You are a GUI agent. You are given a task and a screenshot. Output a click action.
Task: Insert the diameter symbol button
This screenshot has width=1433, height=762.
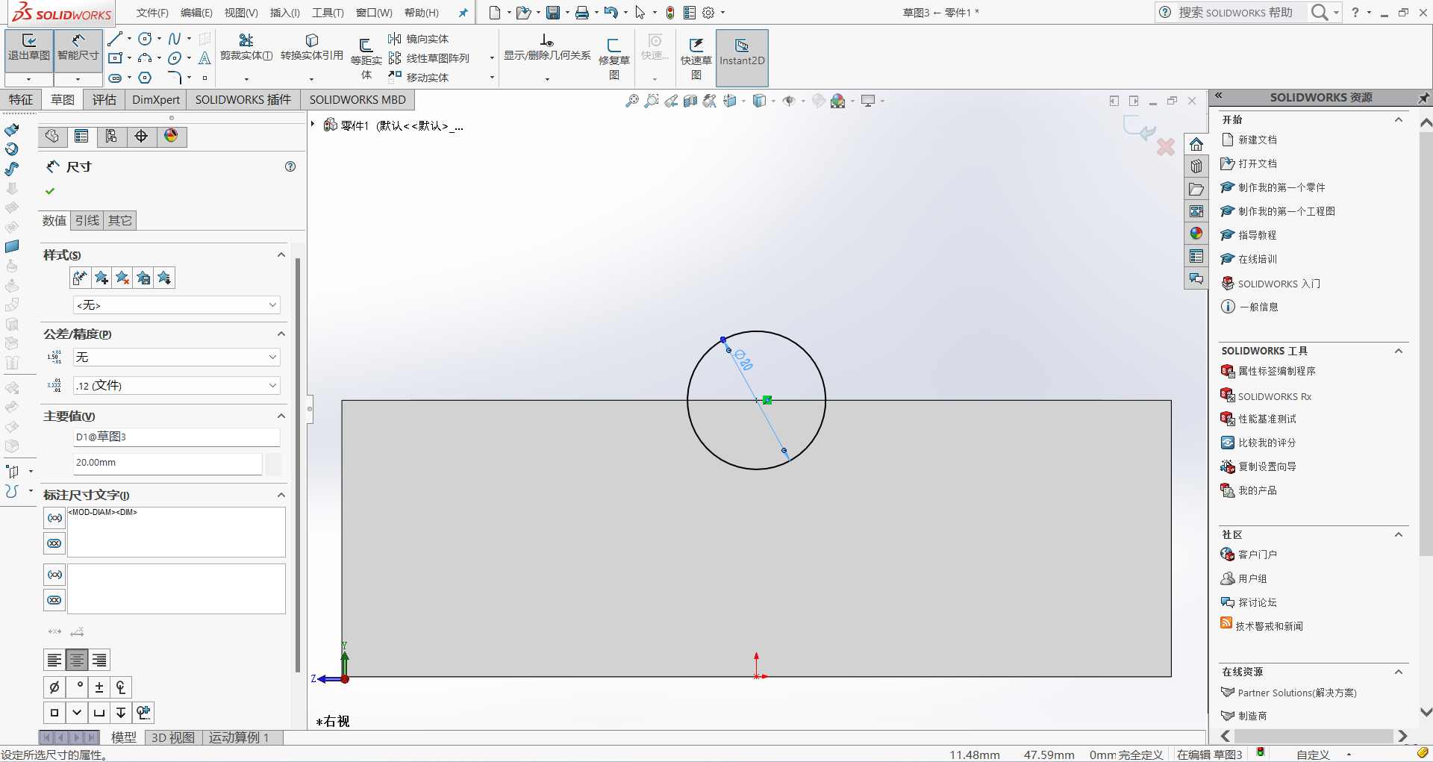coord(54,687)
